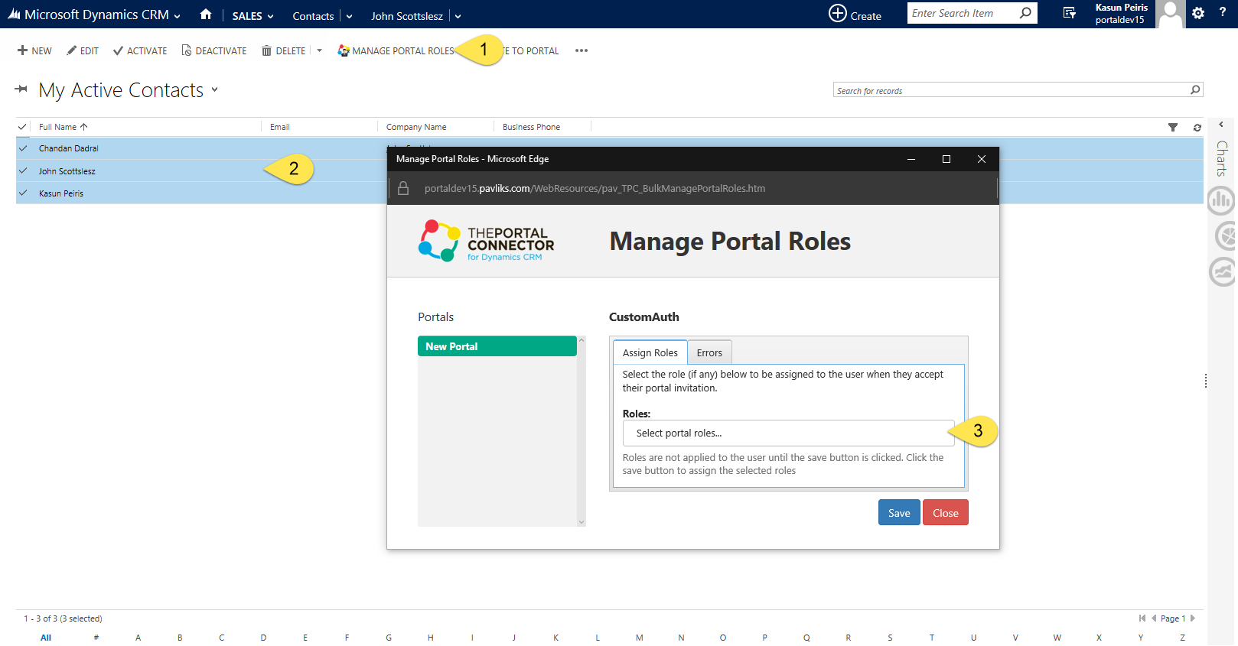Image resolution: width=1238 pixels, height=646 pixels.
Task: Open Advanced Find icon
Action: 1070,13
